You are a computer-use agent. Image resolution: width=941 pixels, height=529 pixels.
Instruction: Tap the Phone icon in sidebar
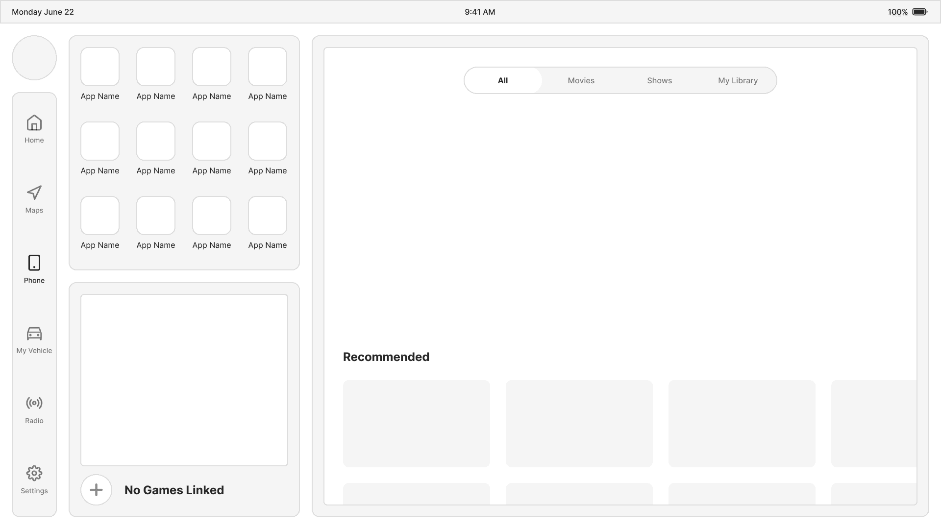click(x=34, y=263)
